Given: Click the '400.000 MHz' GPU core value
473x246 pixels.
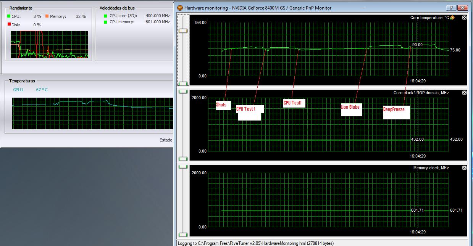Looking at the screenshot, I should (x=158, y=16).
